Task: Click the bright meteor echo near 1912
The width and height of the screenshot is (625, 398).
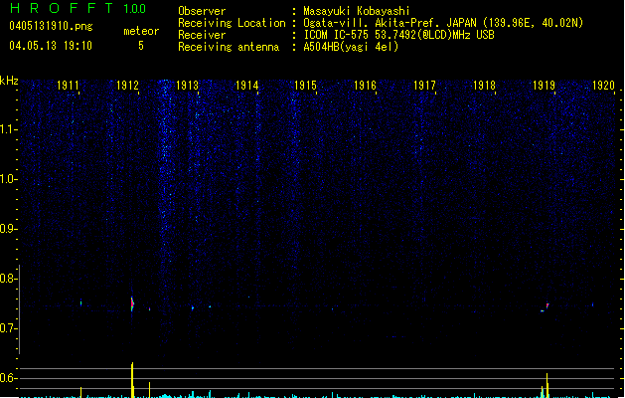Action: tap(132, 303)
